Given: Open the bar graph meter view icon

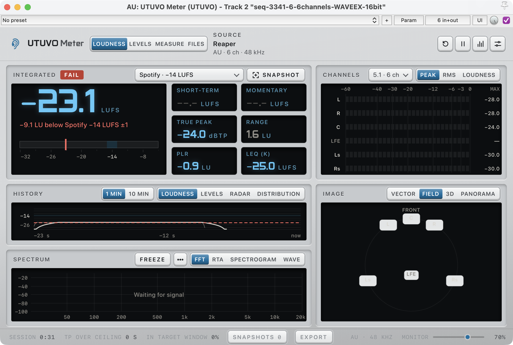Looking at the screenshot, I should coord(480,44).
